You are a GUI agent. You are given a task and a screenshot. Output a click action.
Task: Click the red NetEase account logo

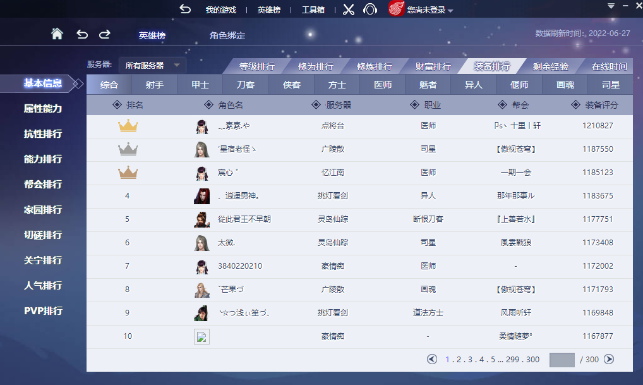(x=396, y=9)
